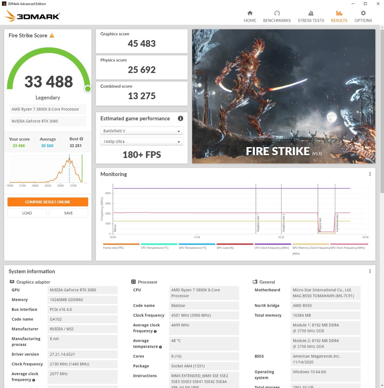
Task: Click Graphics test 1 timeline marker
Action: coord(258,223)
